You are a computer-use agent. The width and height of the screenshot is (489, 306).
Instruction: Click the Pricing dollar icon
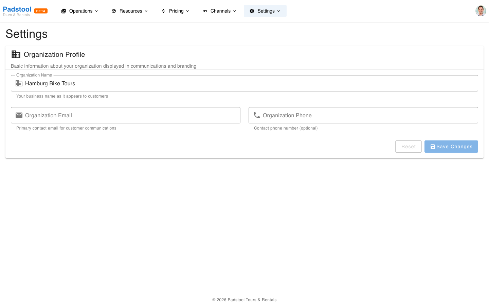click(163, 11)
